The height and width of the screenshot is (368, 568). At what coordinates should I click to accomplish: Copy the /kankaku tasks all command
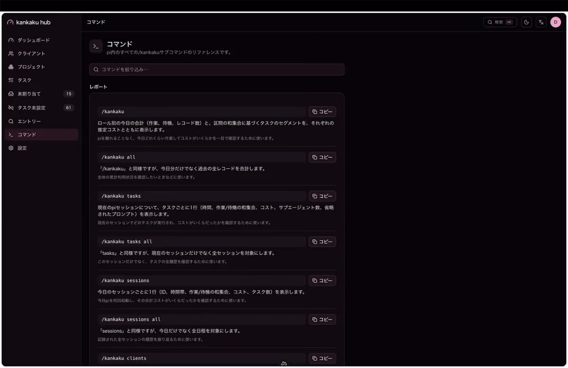[322, 242]
